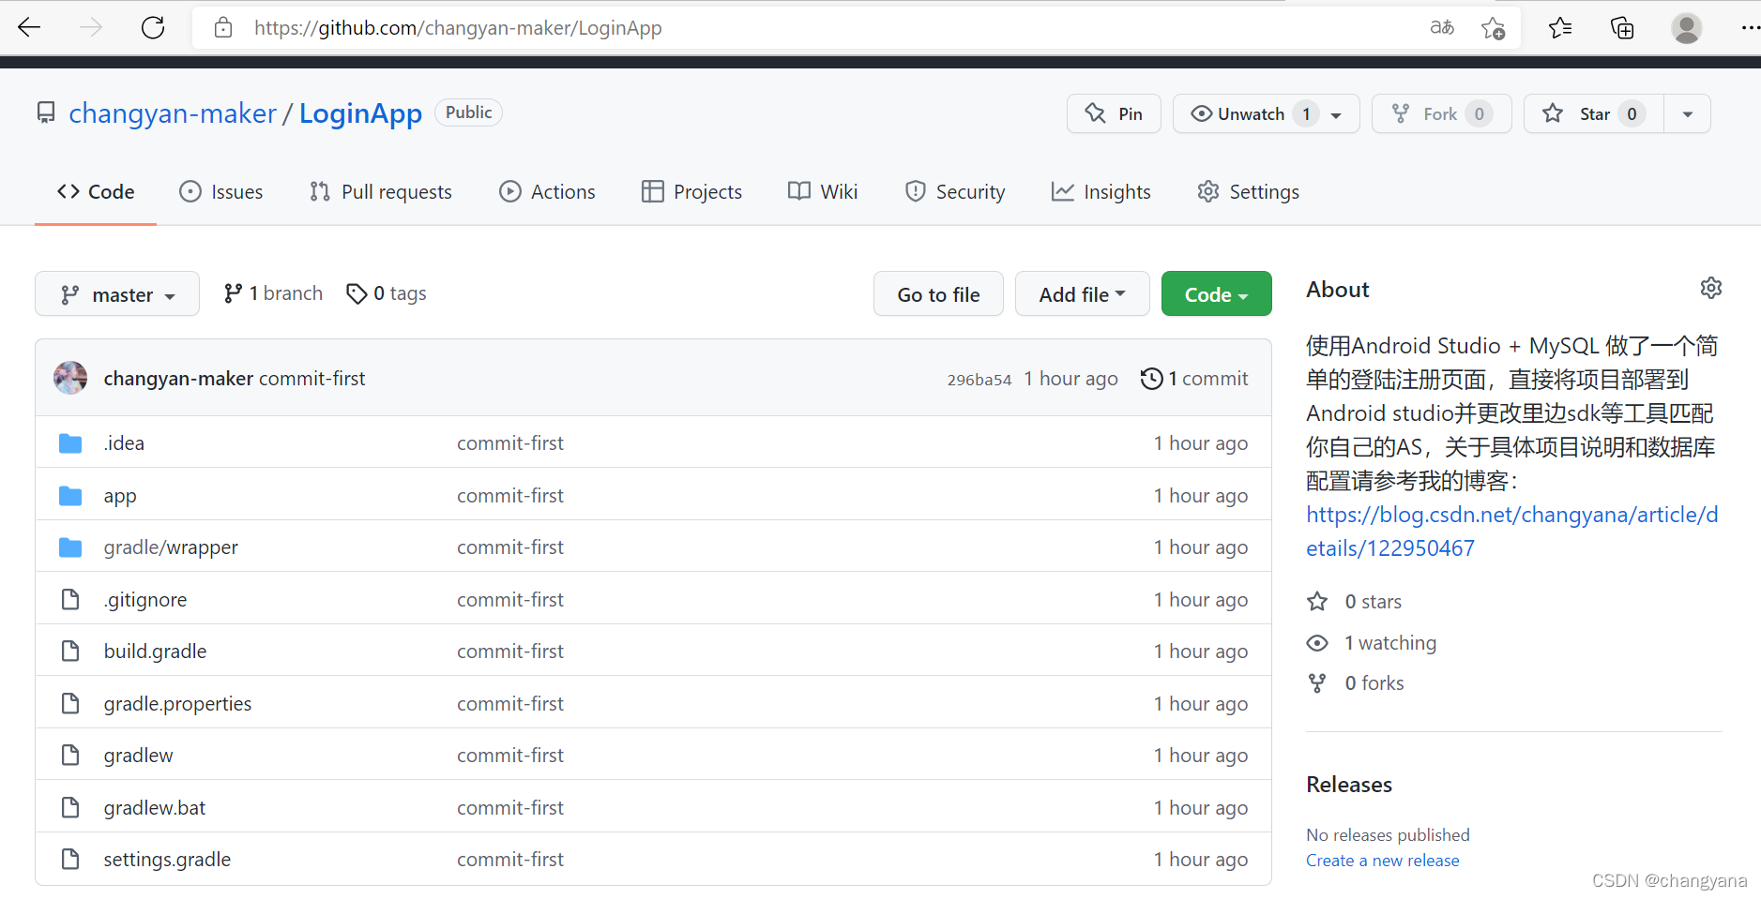Open the Unwatch dropdown
This screenshot has height=899, width=1761.
coord(1267,113)
